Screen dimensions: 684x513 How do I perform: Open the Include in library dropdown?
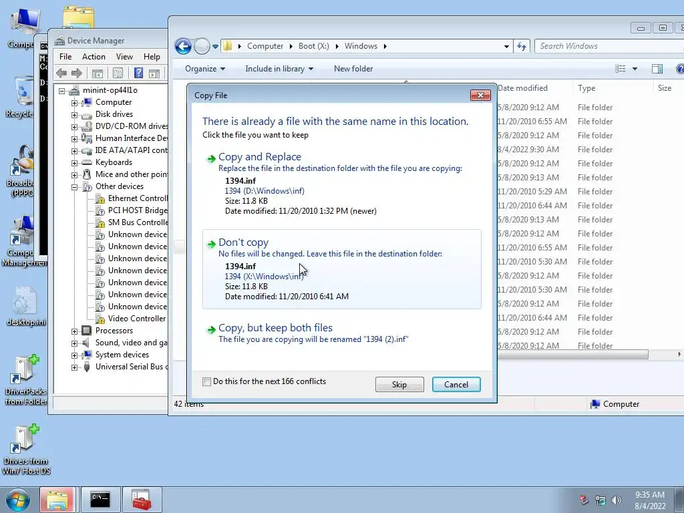tap(279, 69)
